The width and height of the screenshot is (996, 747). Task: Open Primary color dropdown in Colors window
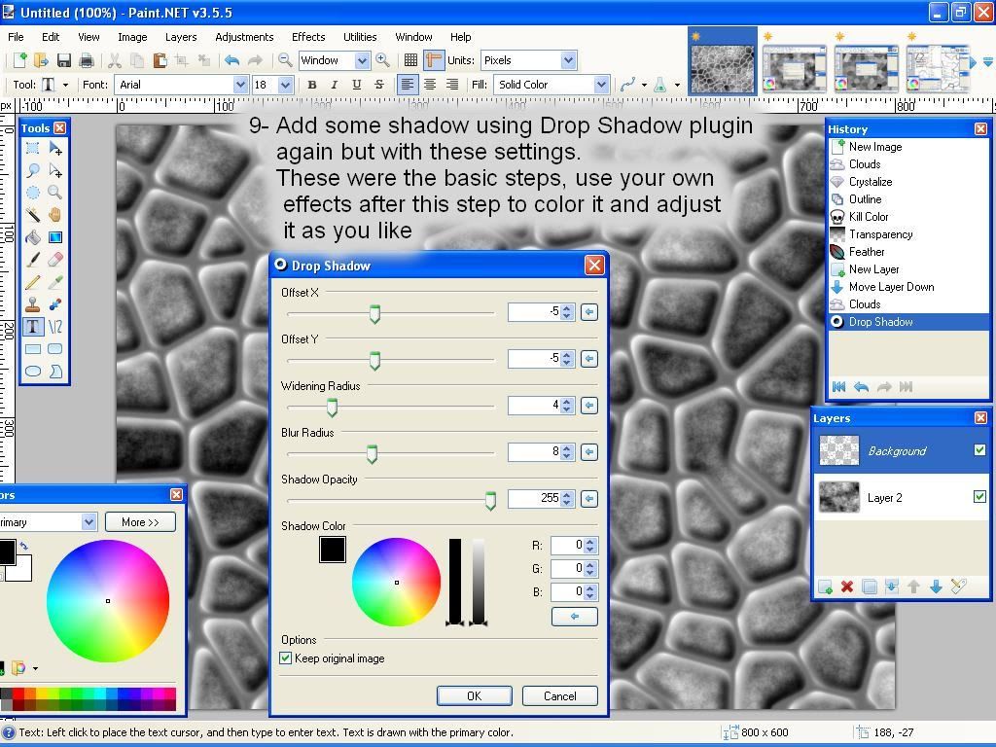pos(89,522)
